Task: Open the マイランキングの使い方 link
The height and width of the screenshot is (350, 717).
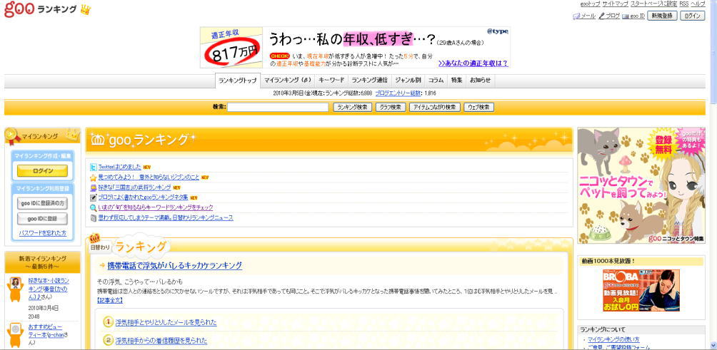Action: [613, 339]
